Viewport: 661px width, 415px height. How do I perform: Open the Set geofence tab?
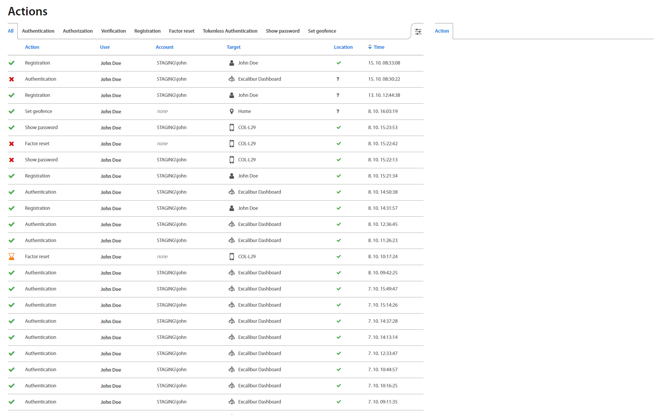coord(322,31)
